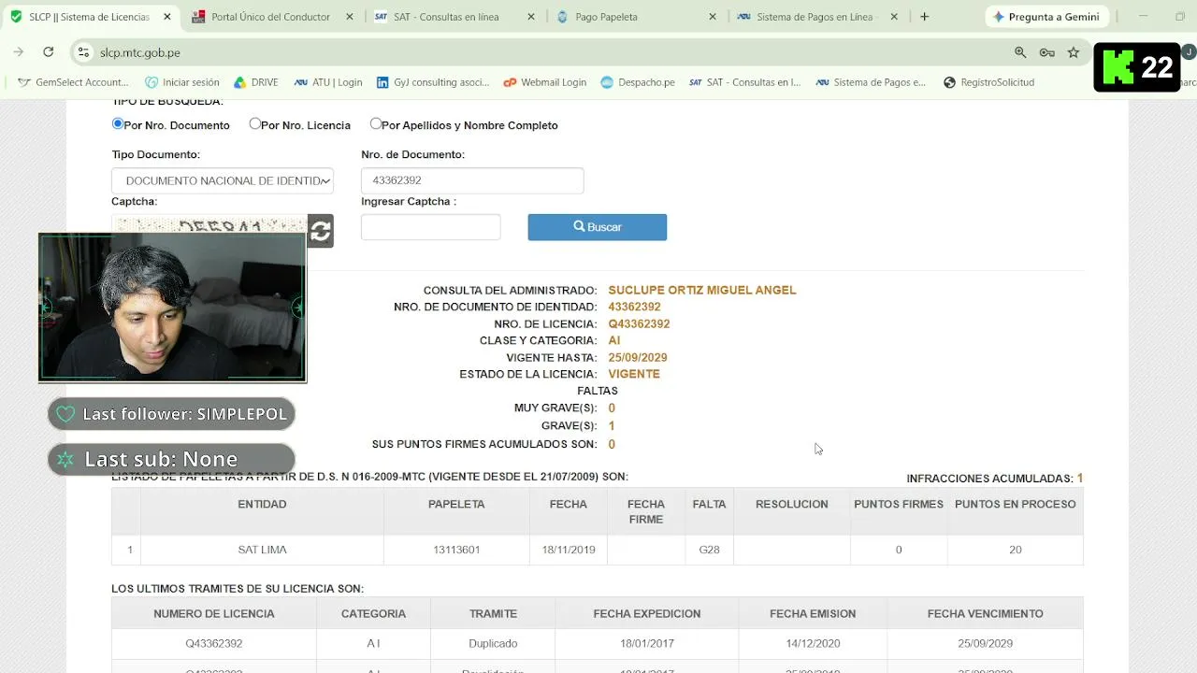
Task: Click the captcha refresh icon
Action: pos(321,231)
